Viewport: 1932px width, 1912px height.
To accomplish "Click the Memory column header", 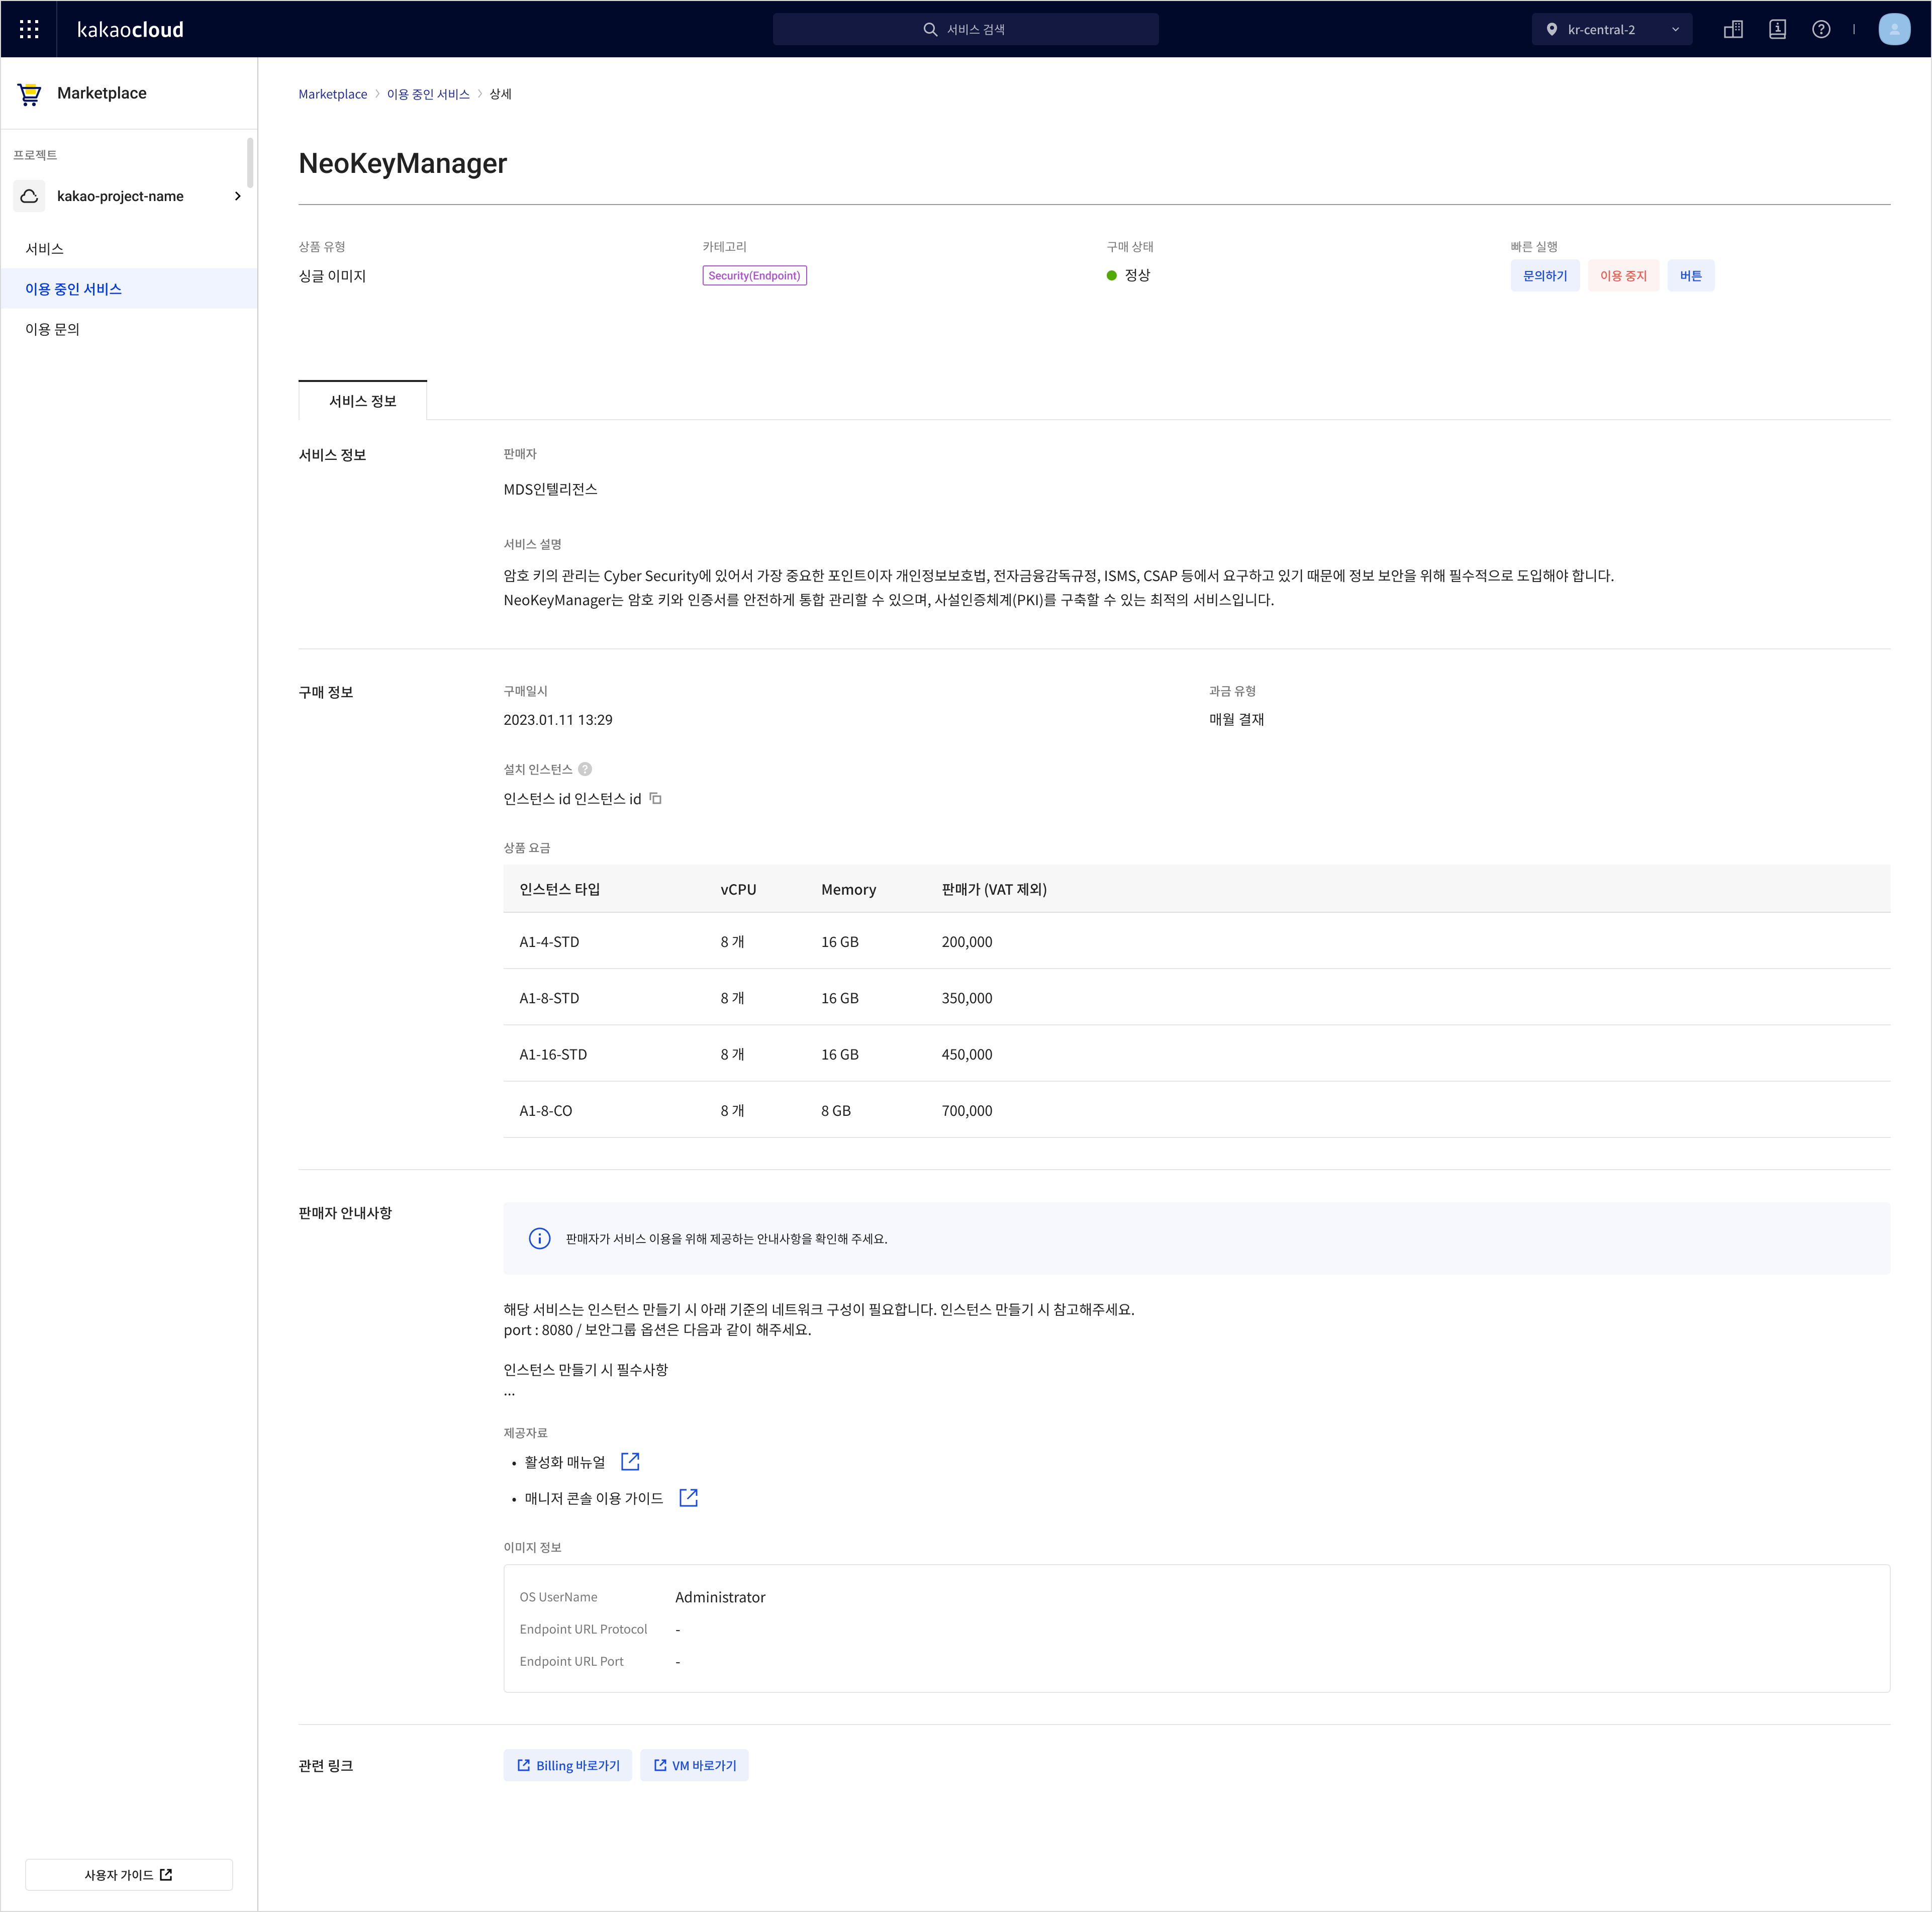I will click(x=848, y=889).
